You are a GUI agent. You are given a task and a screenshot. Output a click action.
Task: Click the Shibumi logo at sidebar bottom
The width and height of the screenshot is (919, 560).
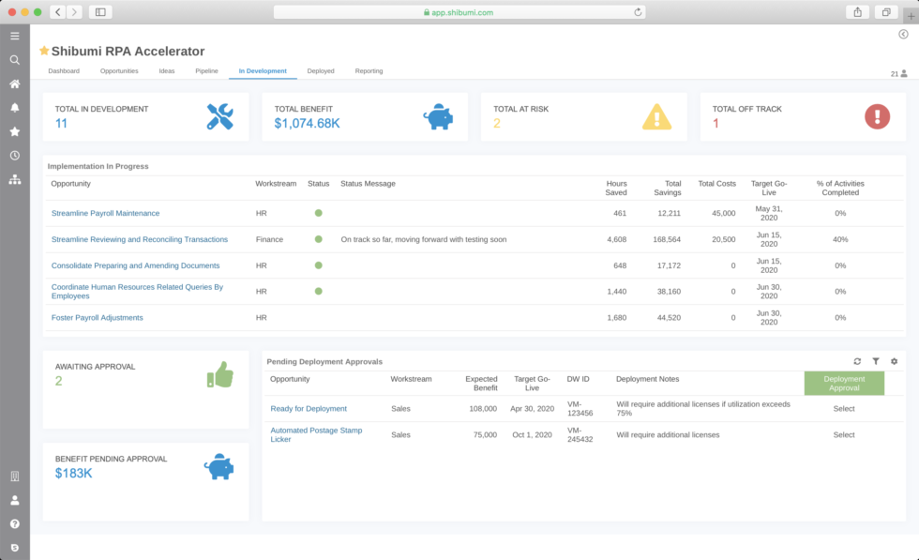point(15,546)
